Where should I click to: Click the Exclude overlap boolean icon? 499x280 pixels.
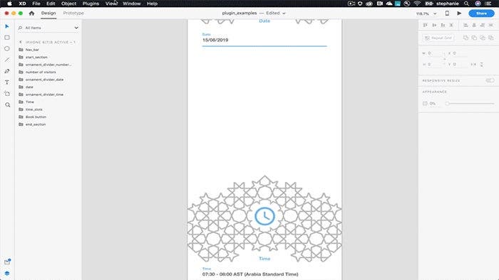491,38
